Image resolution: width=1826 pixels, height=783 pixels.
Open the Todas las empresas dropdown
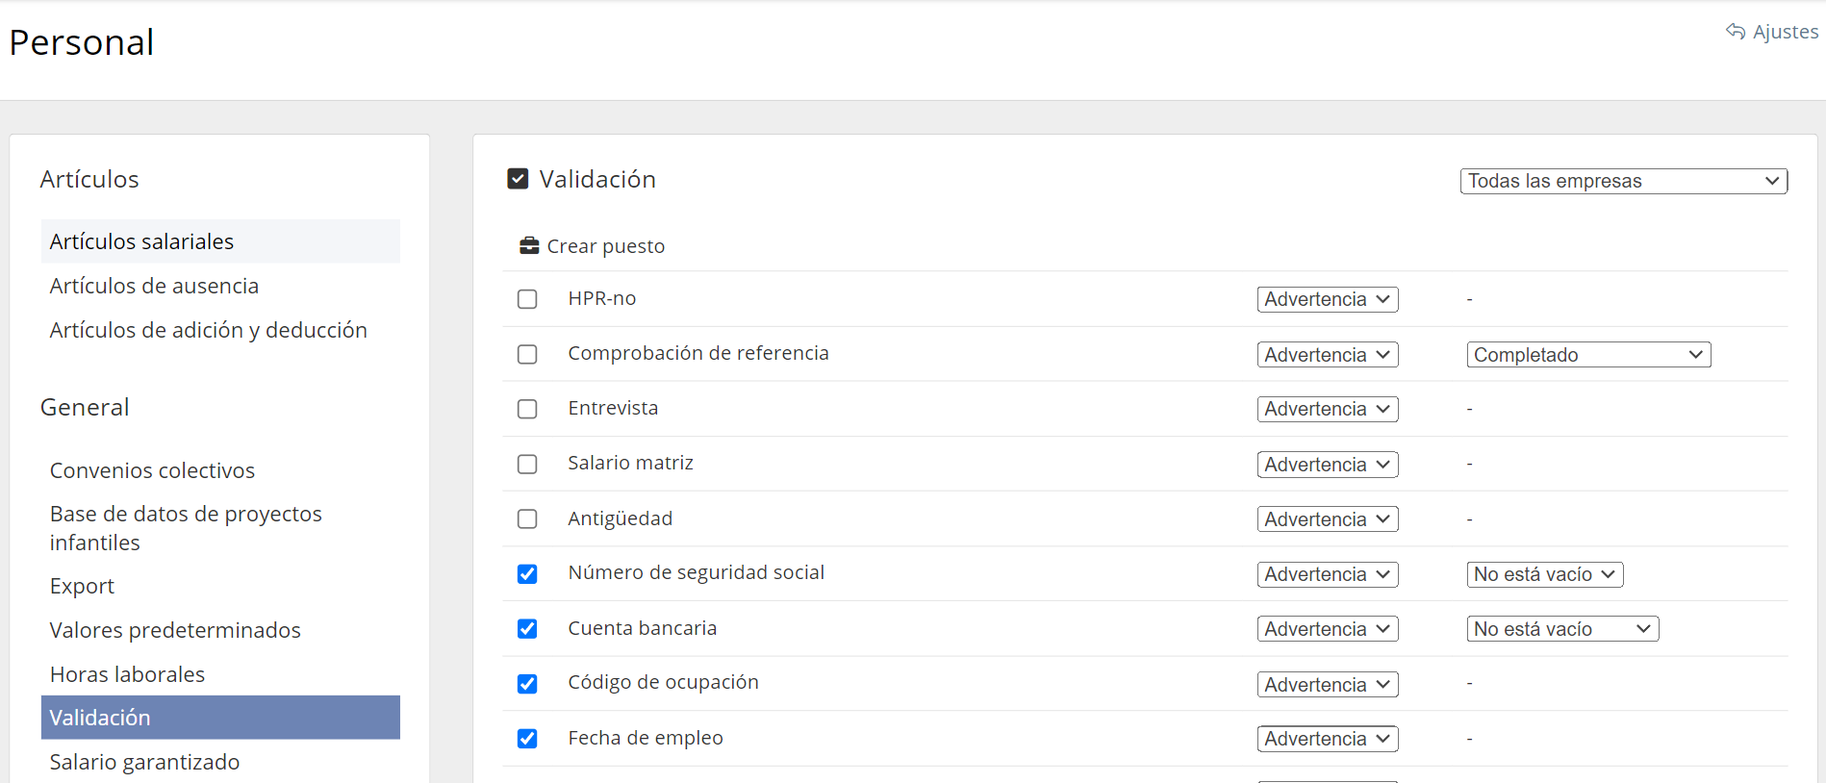click(x=1623, y=181)
